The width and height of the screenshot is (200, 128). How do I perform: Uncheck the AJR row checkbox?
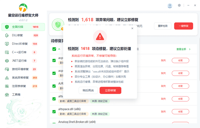54,86
